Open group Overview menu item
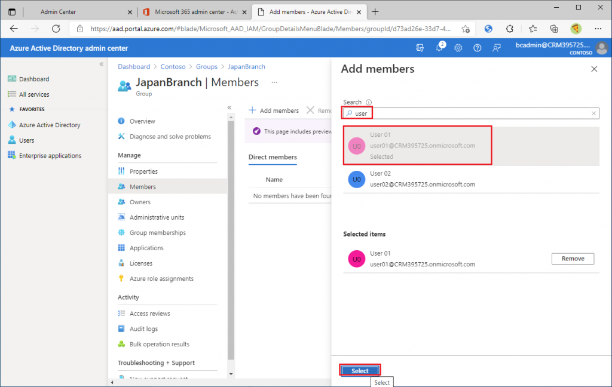612x387 pixels. [x=142, y=121]
